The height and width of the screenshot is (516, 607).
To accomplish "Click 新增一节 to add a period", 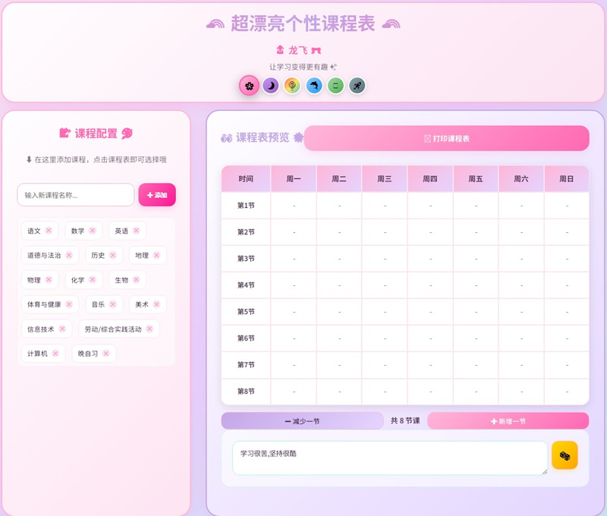I will pos(508,421).
